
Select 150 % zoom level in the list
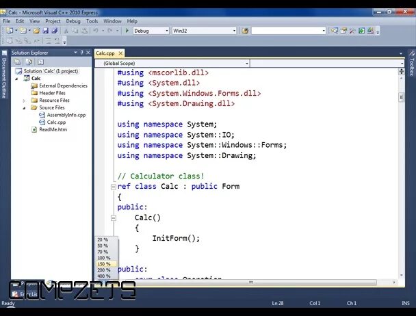(105, 264)
